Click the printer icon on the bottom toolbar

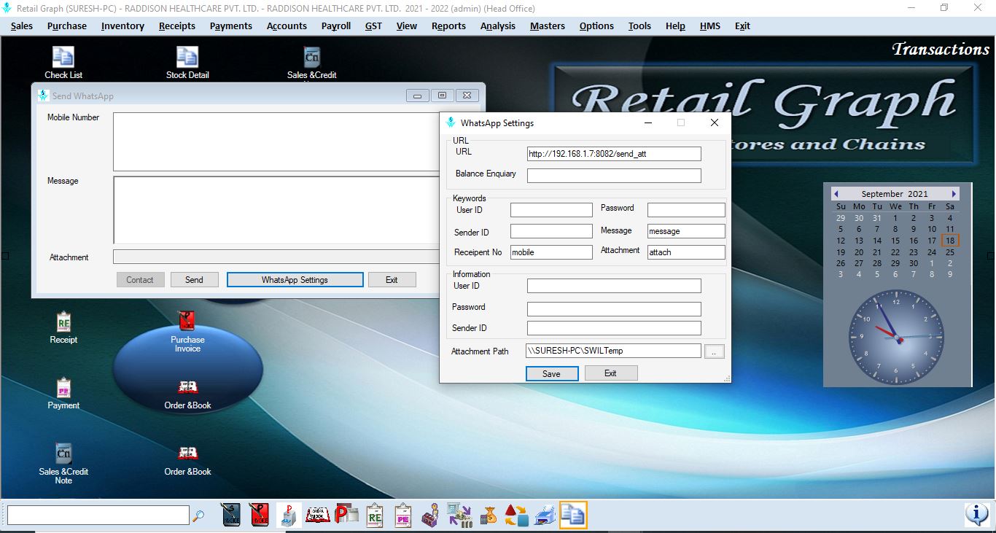pos(545,515)
